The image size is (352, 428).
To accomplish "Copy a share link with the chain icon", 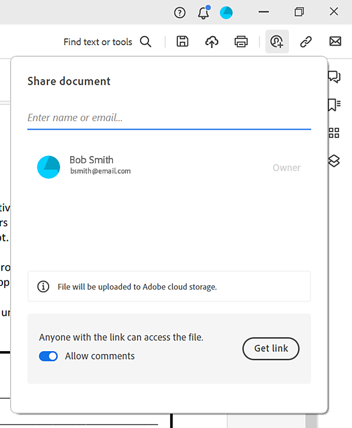I will 306,42.
